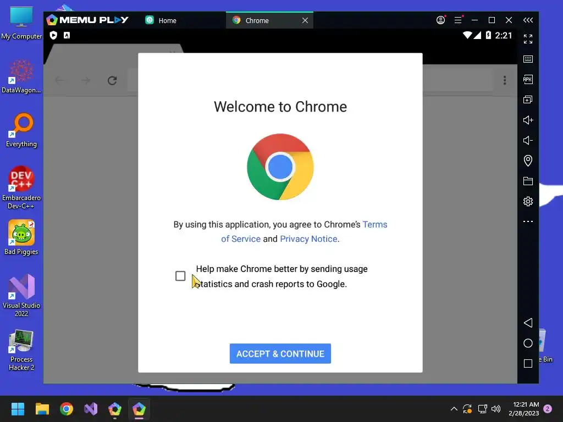Screen dimensions: 563x422
Task: Open the keyboard mapping icon
Action: [528, 59]
